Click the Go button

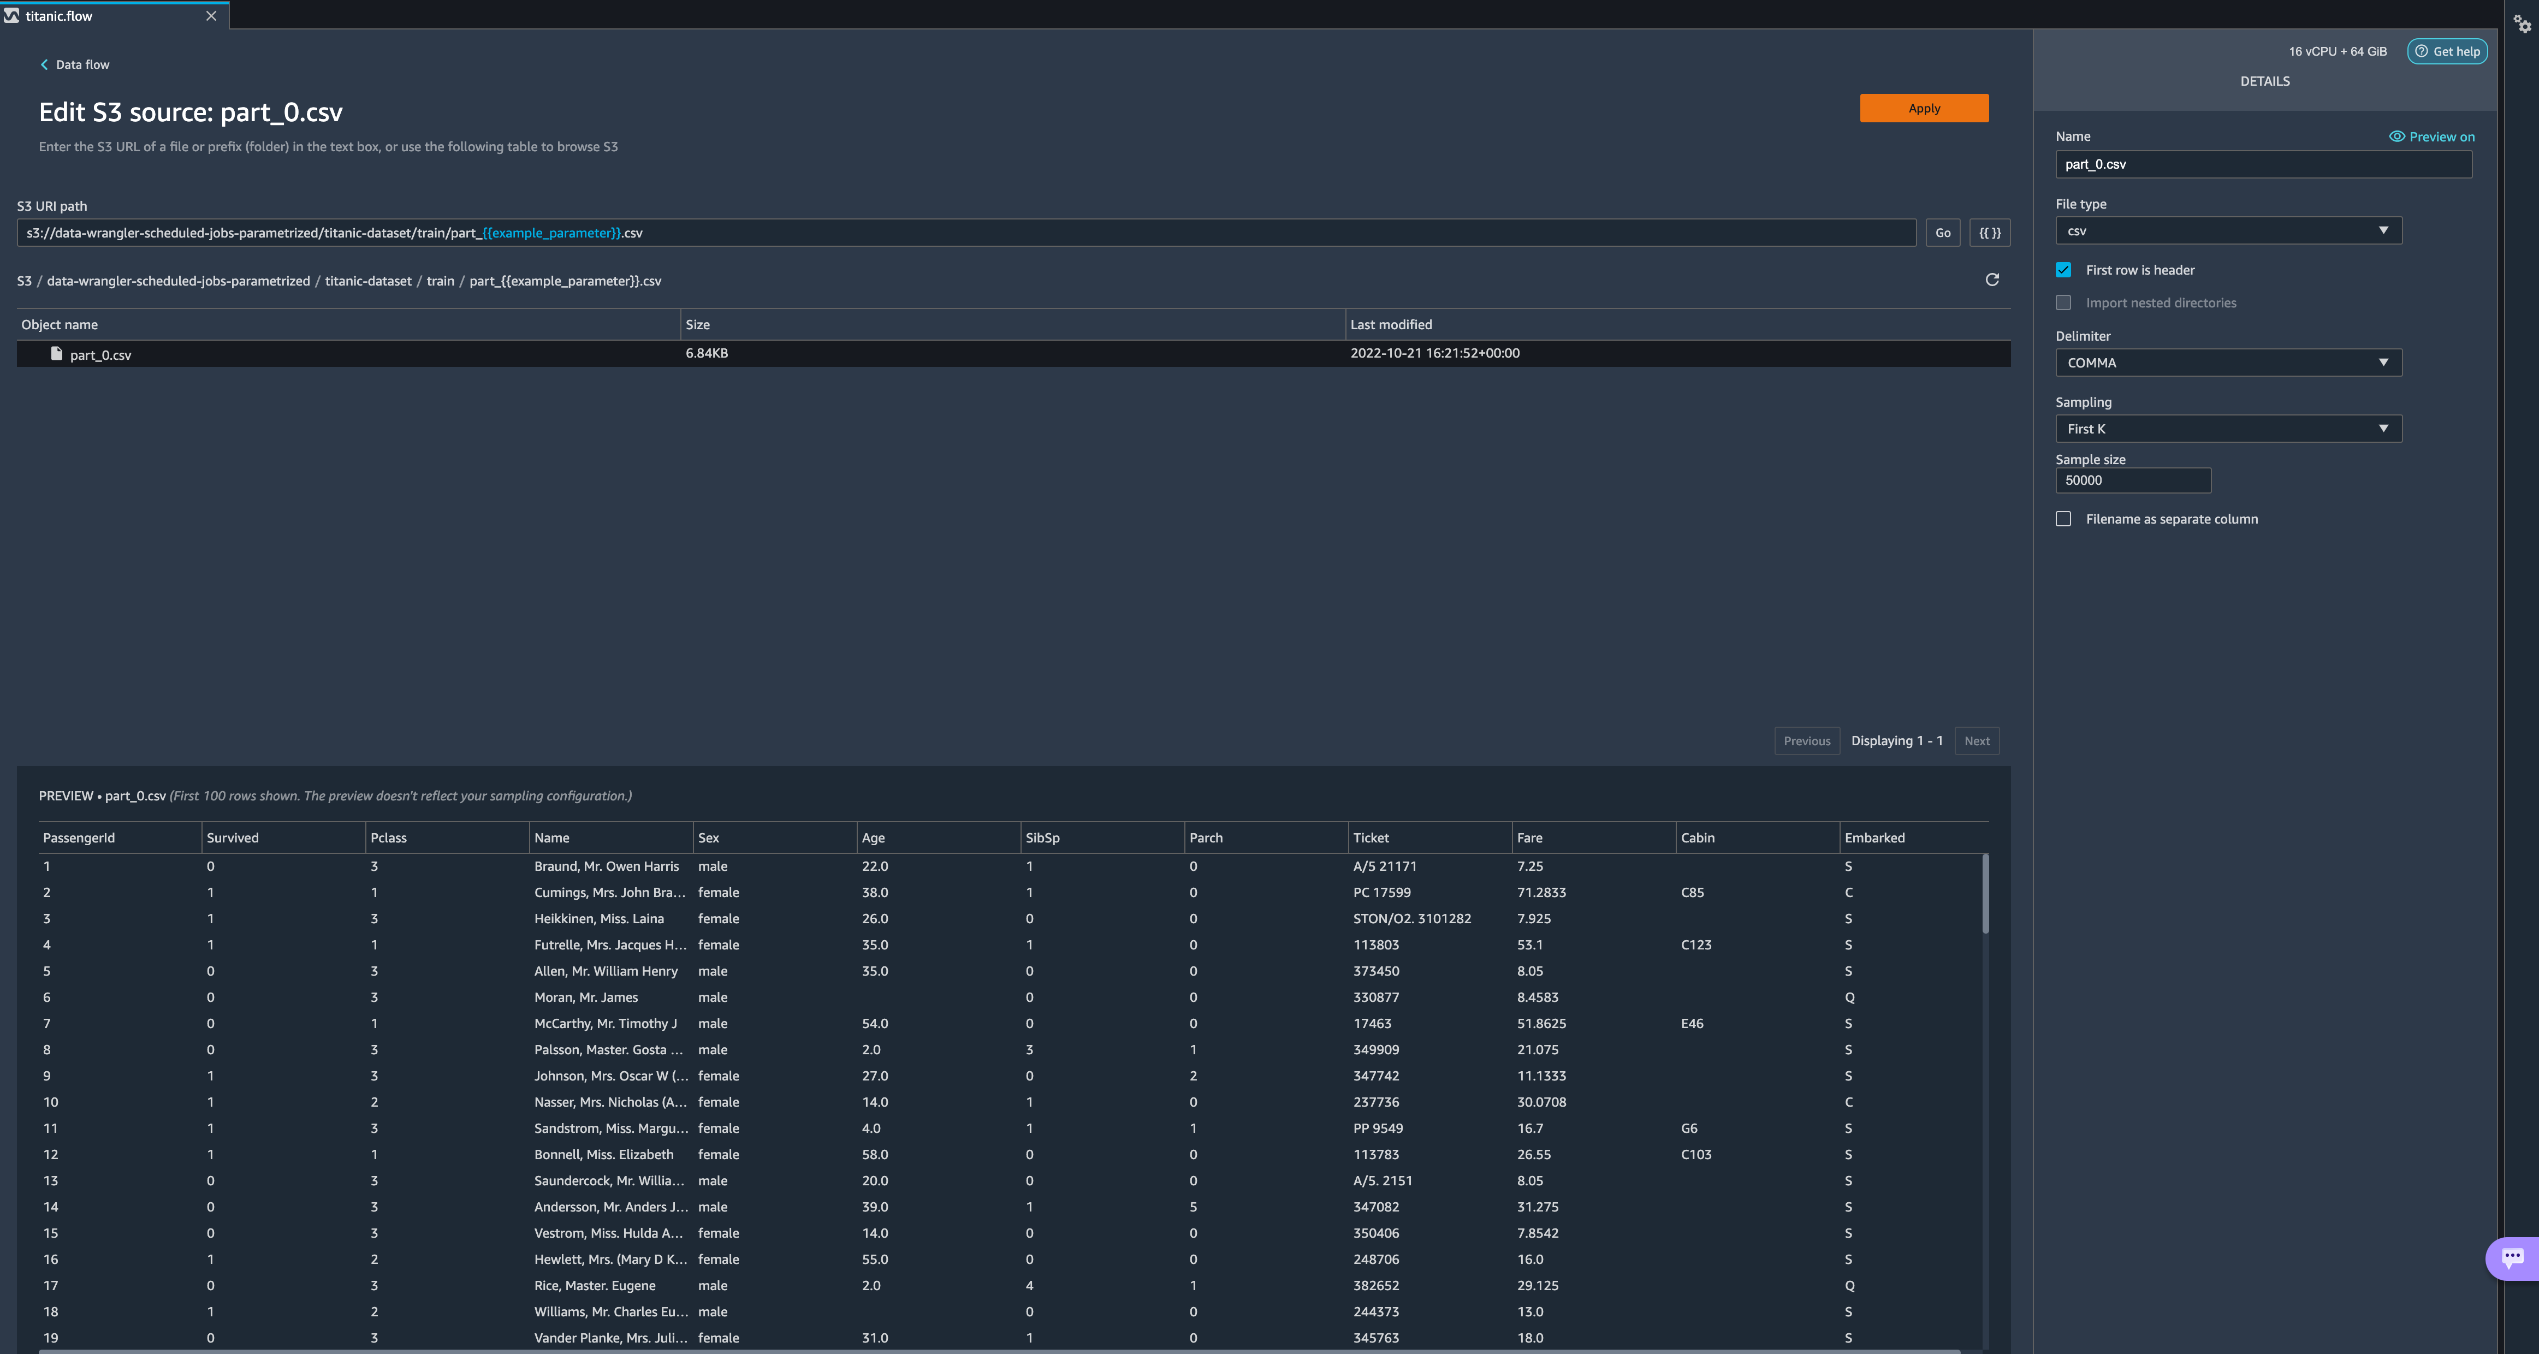1942,233
